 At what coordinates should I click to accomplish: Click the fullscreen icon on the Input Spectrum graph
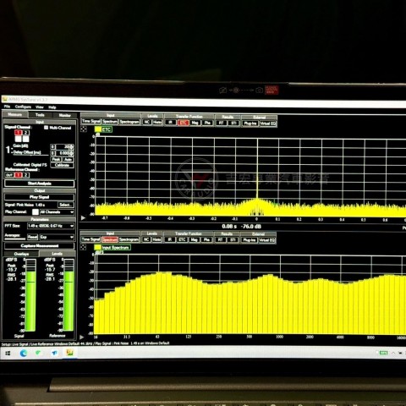pyautogui.click(x=83, y=247)
